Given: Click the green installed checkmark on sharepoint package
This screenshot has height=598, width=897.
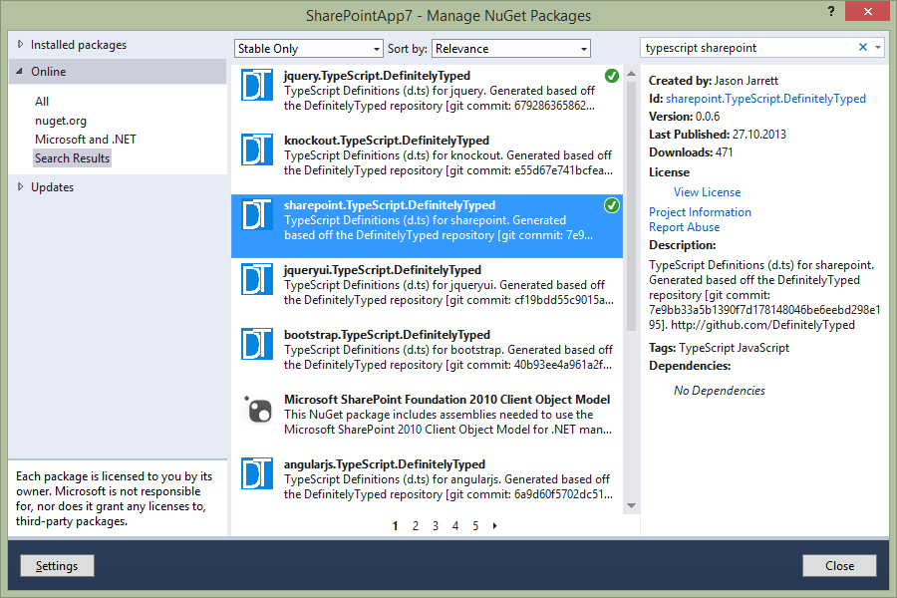Looking at the screenshot, I should pyautogui.click(x=611, y=205).
